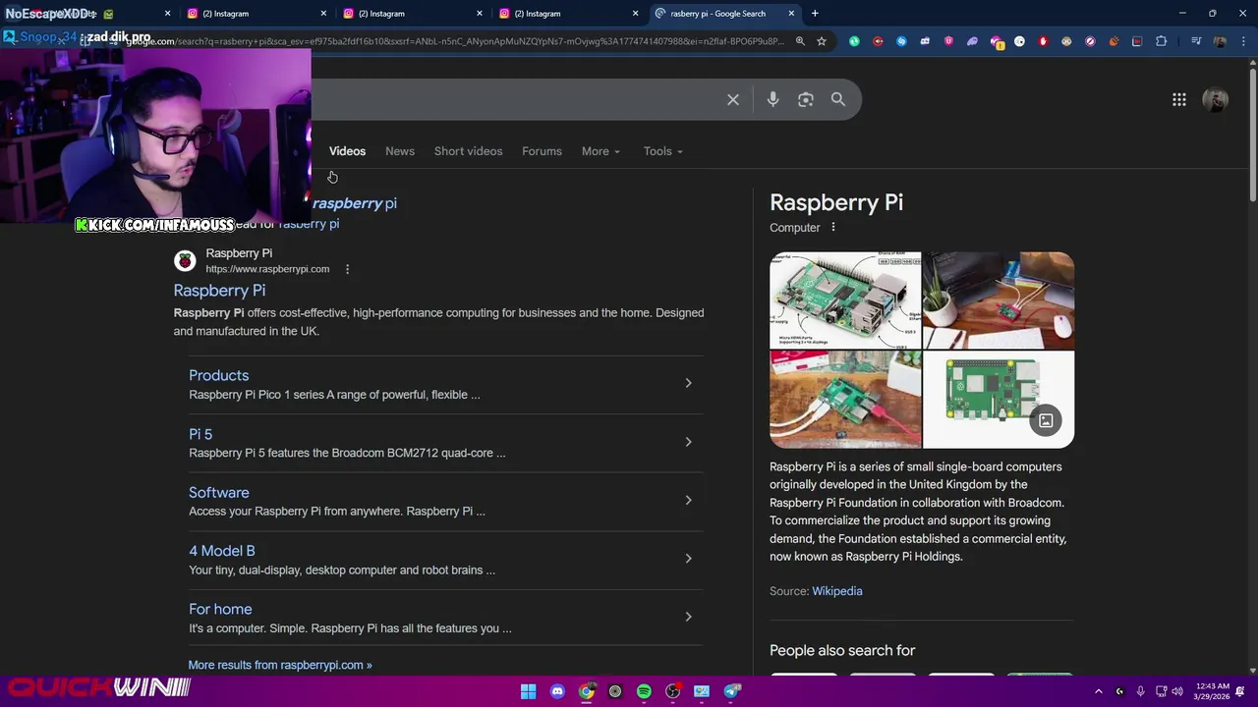Viewport: 1258px width, 707px height.
Task: Click the magnifying glass search button
Action: pyautogui.click(x=838, y=99)
